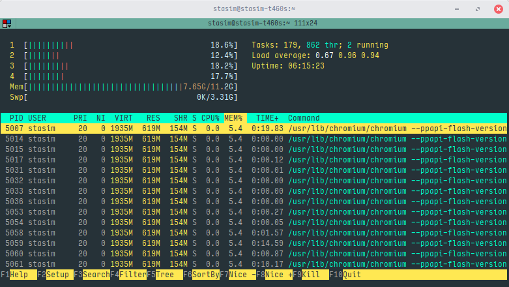The height and width of the screenshot is (287, 509).
Task: Maximize the terminal window
Action: (x=478, y=9)
